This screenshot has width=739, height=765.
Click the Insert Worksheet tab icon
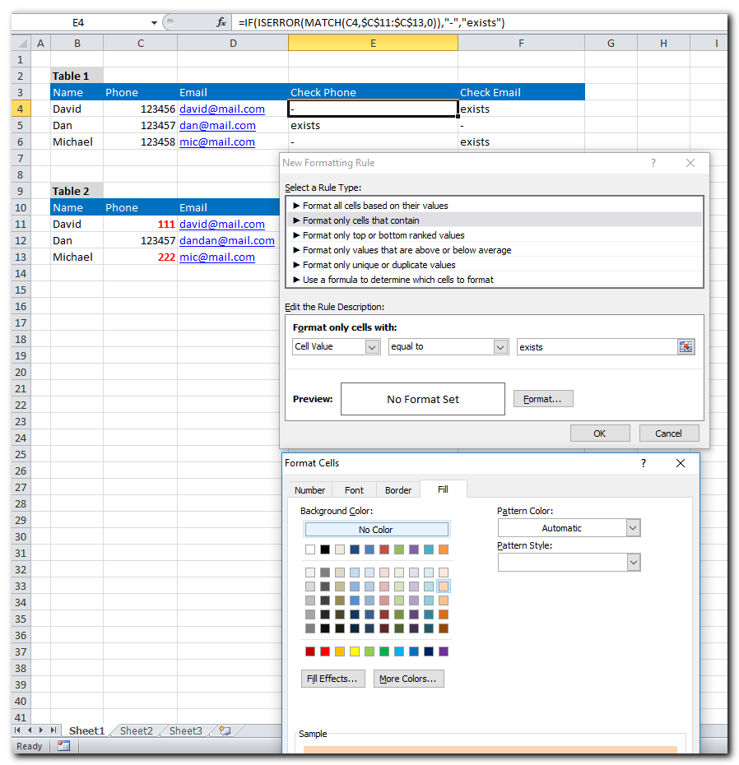tap(225, 730)
